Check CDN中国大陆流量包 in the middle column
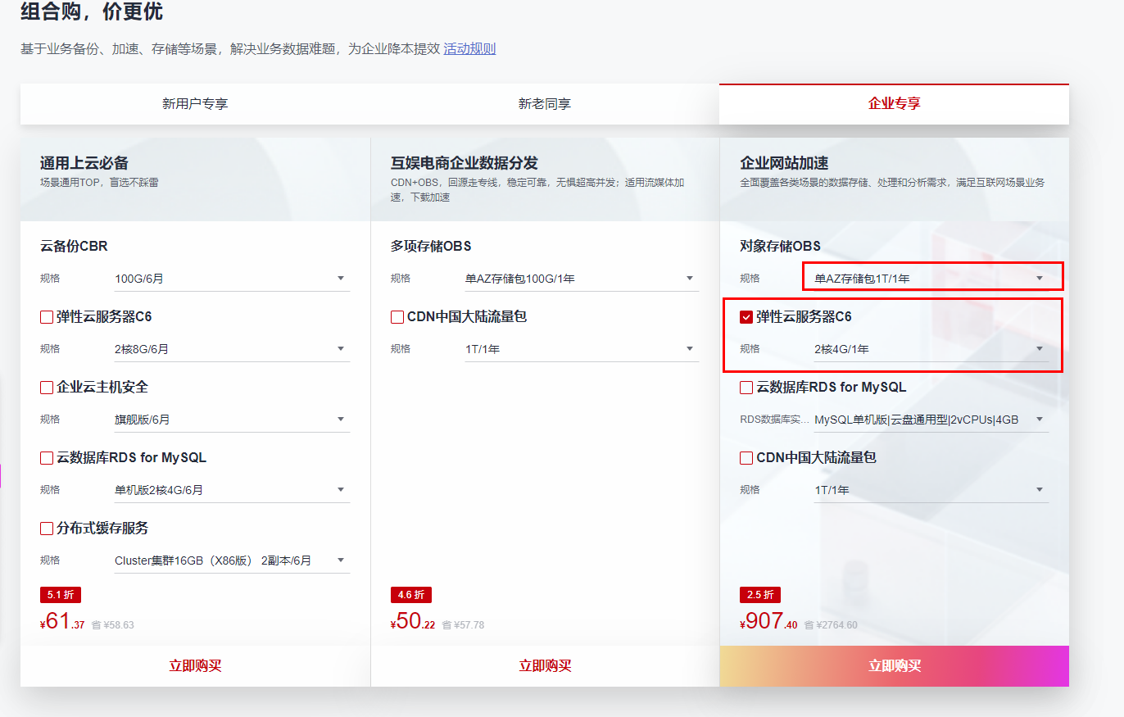Screen dimensions: 1124x717 coord(397,316)
